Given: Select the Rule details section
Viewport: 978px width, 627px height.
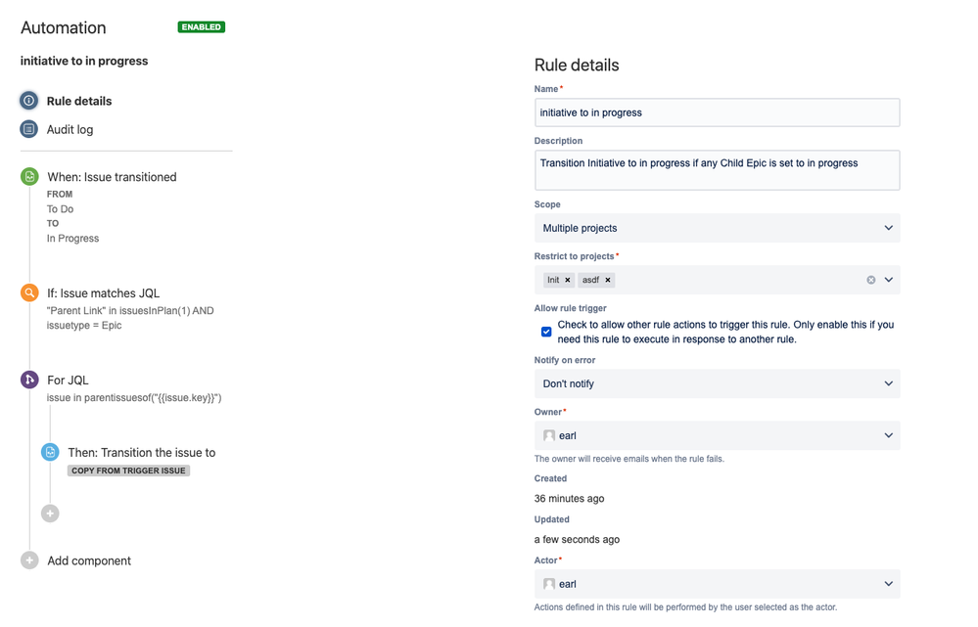Looking at the screenshot, I should point(82,101).
